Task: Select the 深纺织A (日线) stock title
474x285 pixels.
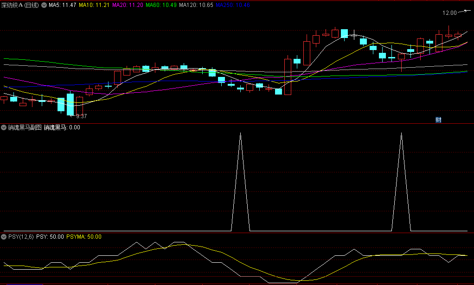Action: [20, 5]
